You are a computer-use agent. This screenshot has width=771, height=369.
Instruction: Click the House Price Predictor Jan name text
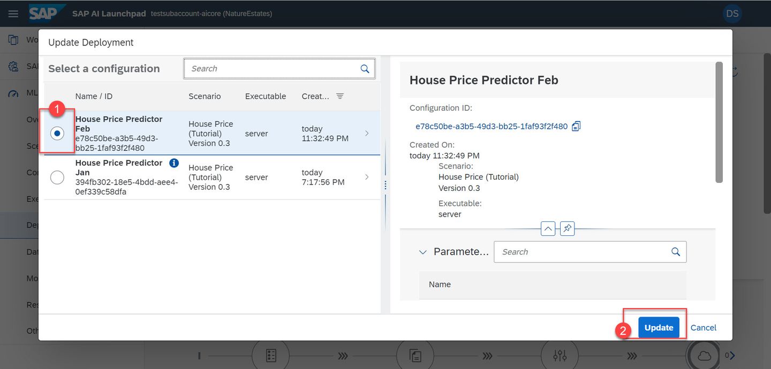pyautogui.click(x=119, y=167)
